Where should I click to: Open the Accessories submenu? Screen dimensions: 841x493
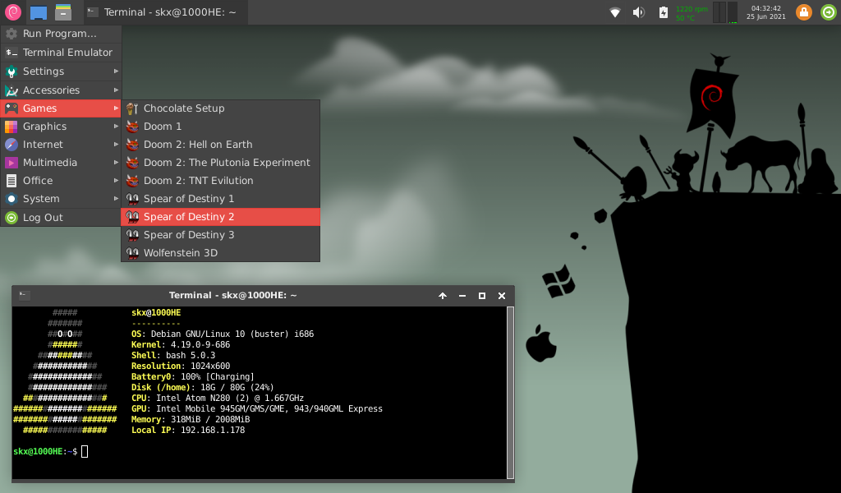[x=61, y=90]
